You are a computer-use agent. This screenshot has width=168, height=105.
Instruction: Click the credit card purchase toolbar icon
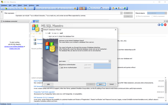[125, 8]
